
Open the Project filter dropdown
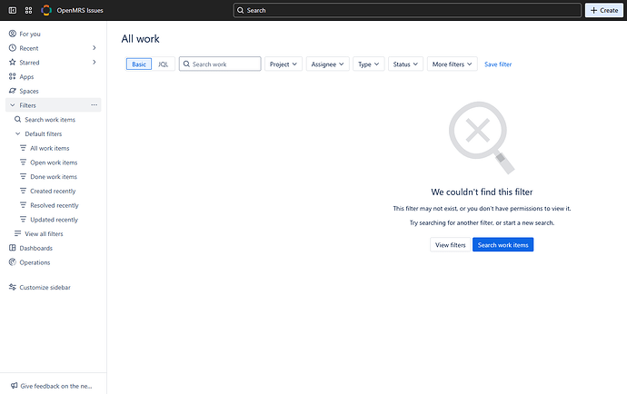point(284,64)
